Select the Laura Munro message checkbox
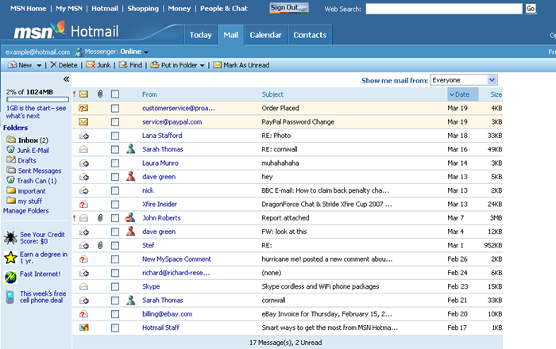 115,163
